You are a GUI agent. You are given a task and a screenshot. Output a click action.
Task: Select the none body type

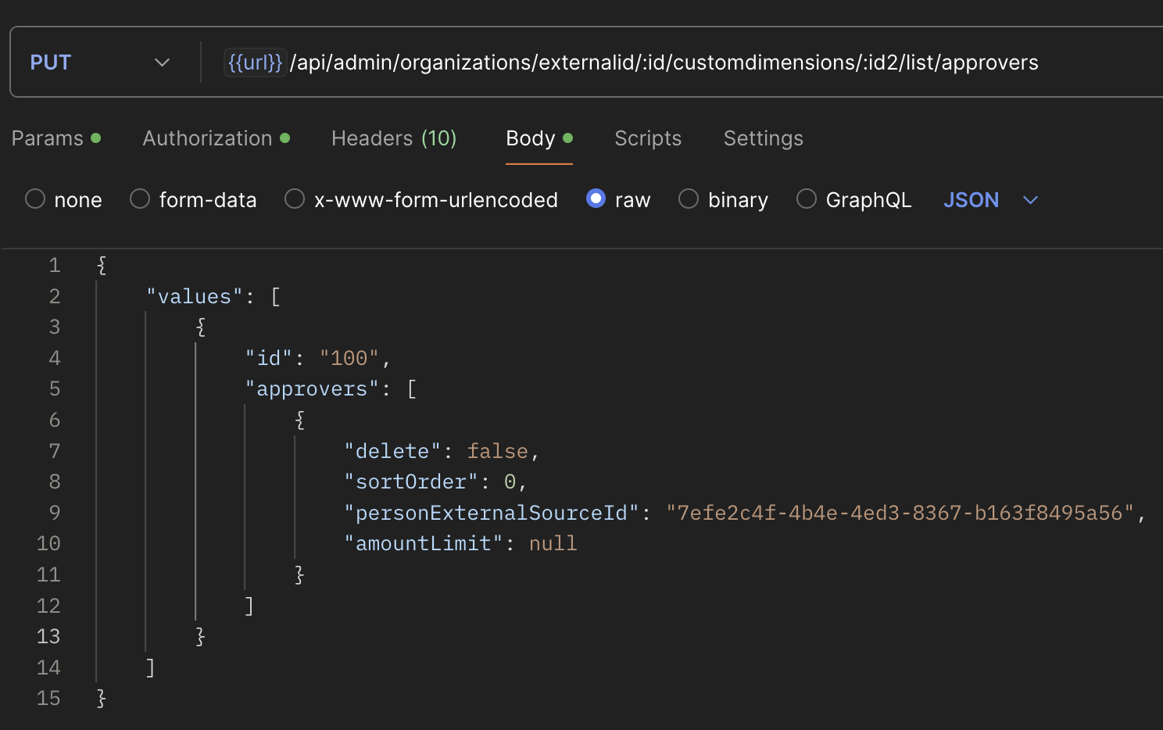[35, 199]
